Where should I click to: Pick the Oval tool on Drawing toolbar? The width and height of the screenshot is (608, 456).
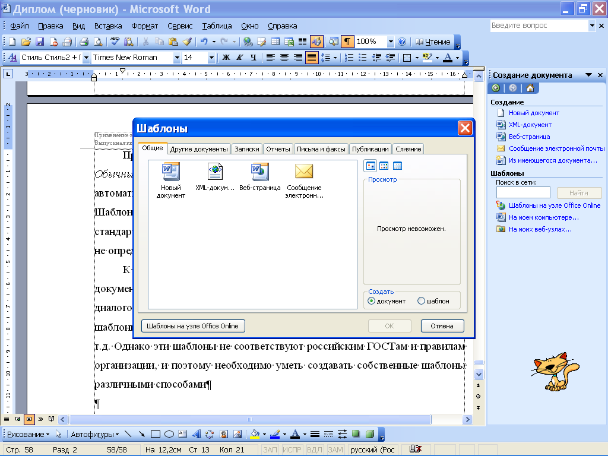[169, 434]
